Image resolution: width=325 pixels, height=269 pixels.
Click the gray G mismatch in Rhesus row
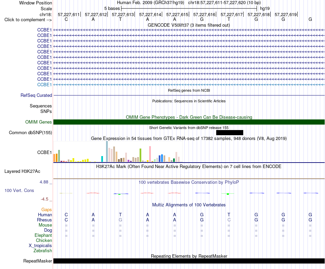(120, 220)
